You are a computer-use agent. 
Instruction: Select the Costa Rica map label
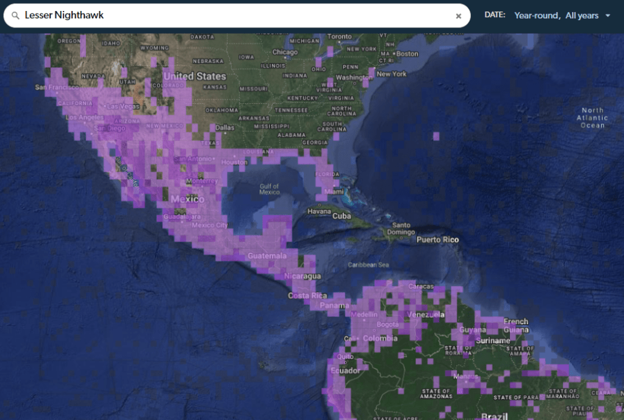point(307,295)
